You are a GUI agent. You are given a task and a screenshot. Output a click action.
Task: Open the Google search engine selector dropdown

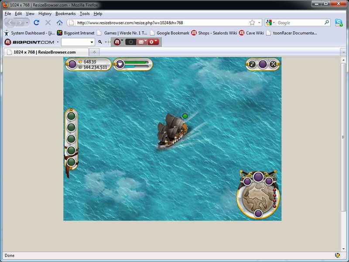(270, 23)
